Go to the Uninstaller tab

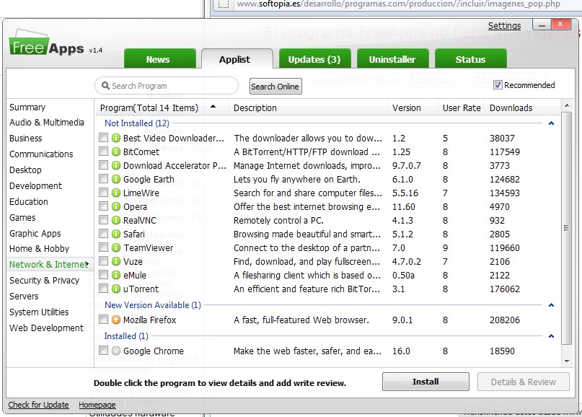[392, 59]
